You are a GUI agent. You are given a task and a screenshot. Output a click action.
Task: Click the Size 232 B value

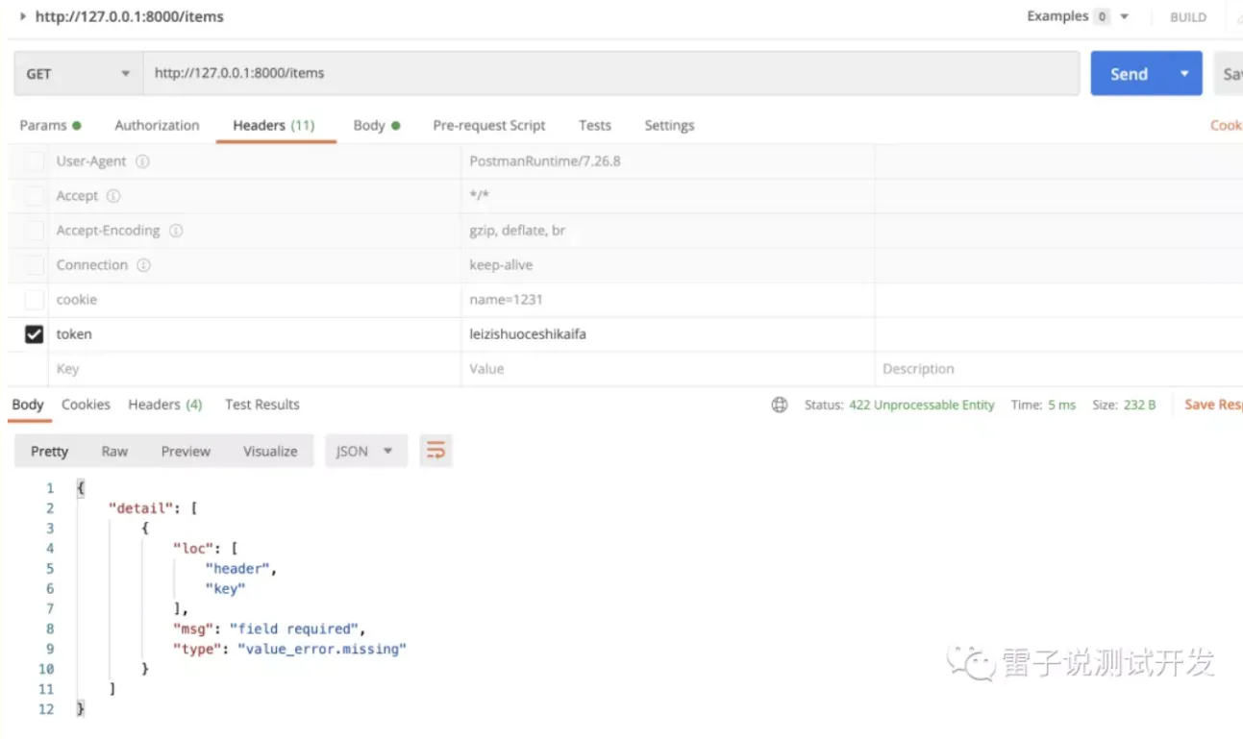pyautogui.click(x=1139, y=405)
